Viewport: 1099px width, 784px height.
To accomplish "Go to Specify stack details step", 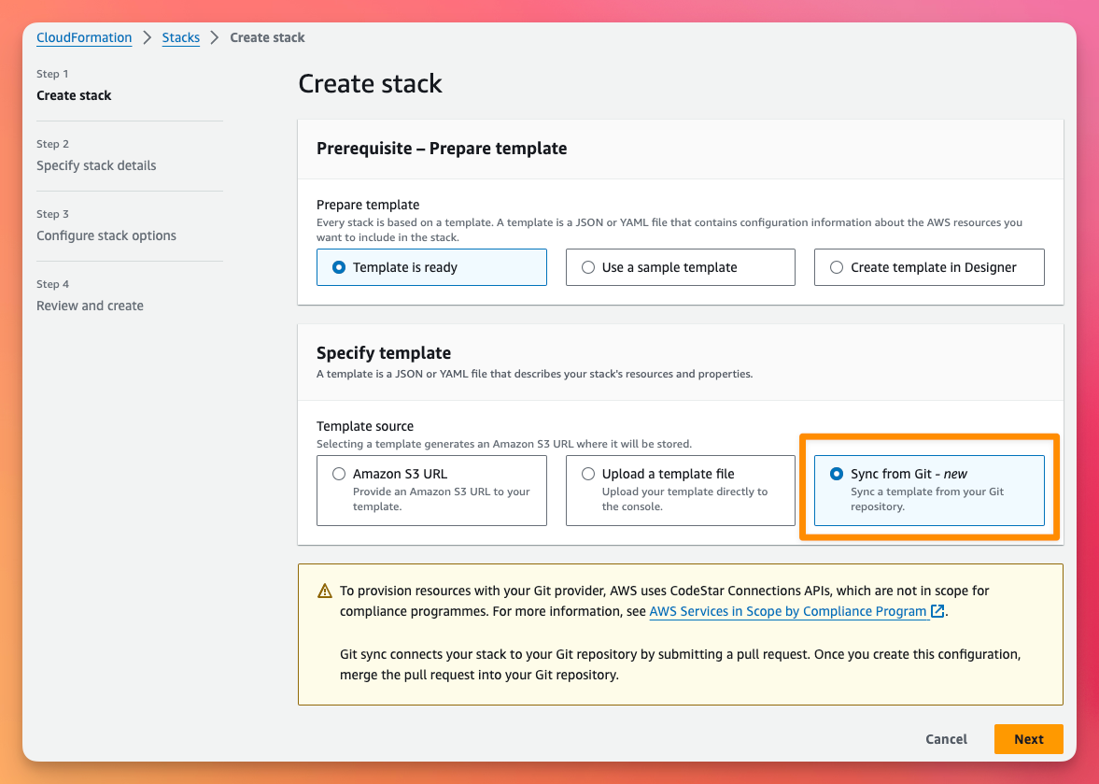I will pyautogui.click(x=96, y=165).
